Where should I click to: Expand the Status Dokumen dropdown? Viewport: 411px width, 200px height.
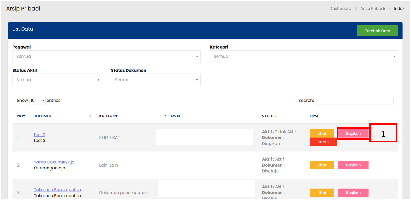(156, 80)
